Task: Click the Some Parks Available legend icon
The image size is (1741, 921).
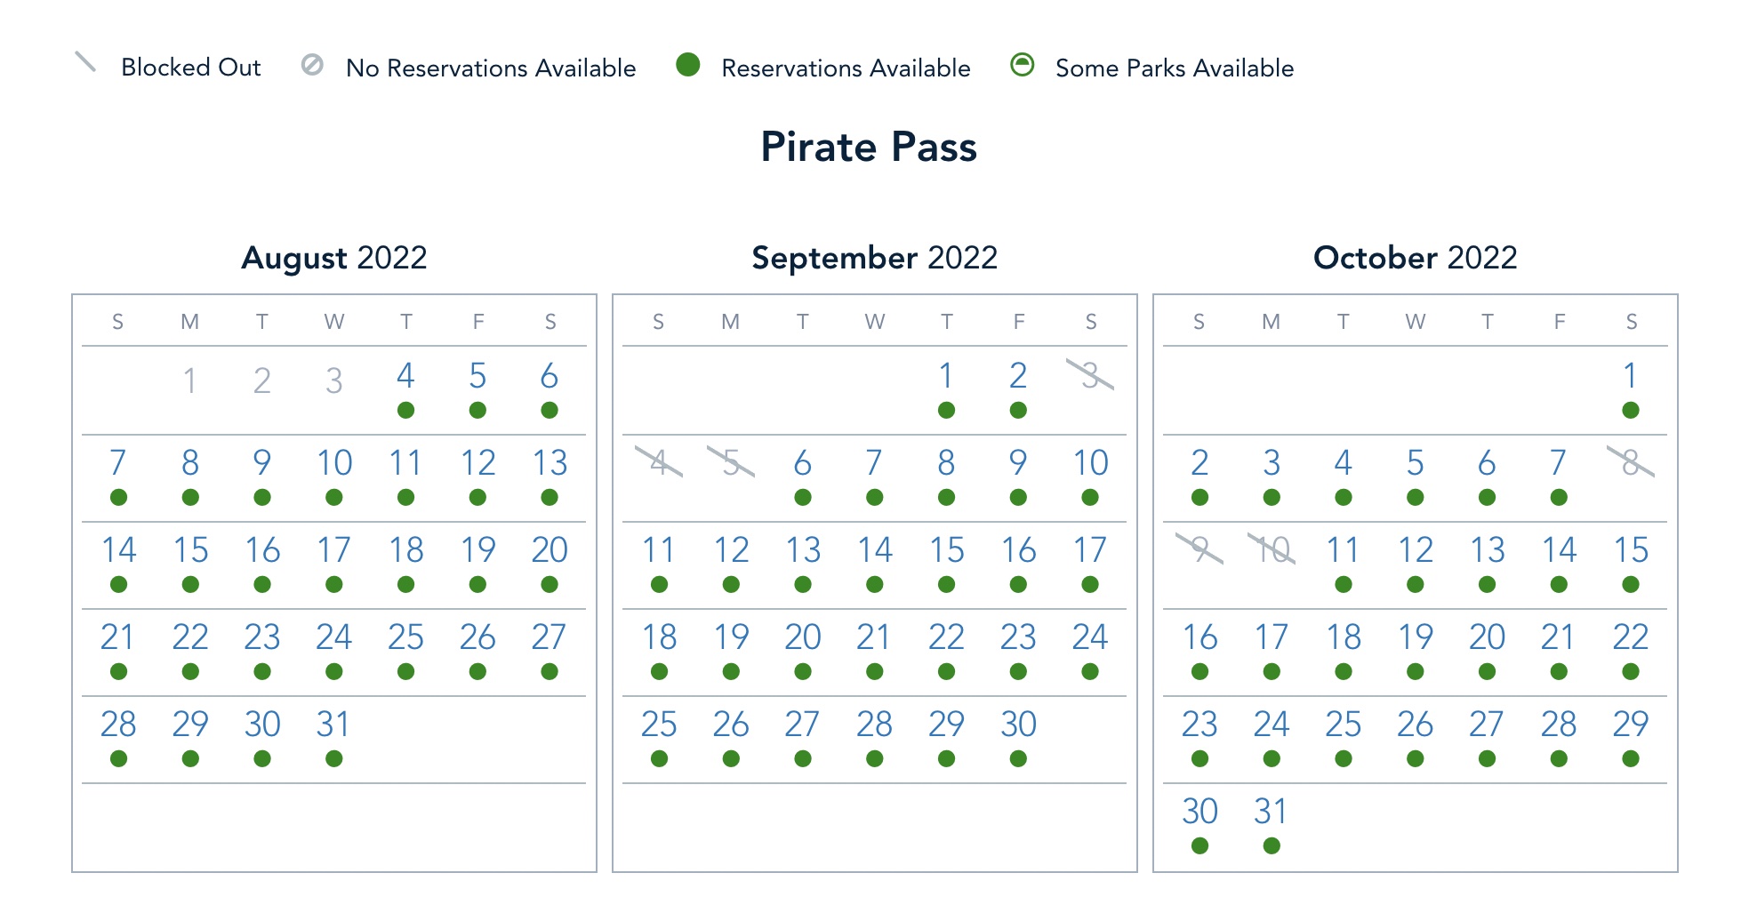Action: pyautogui.click(x=1023, y=65)
